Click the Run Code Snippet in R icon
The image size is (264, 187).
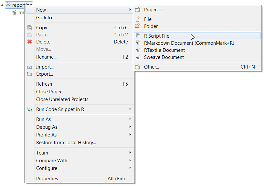point(29,109)
